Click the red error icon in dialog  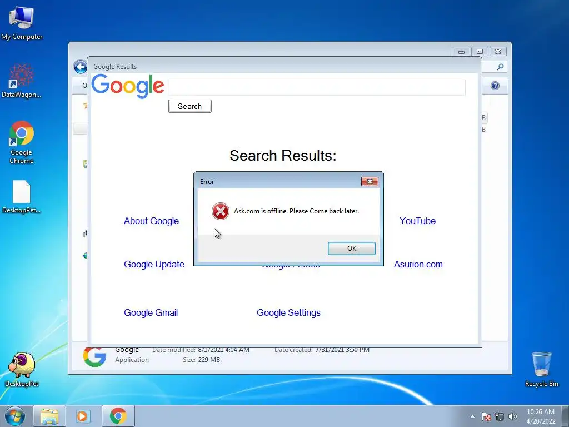coord(220,211)
